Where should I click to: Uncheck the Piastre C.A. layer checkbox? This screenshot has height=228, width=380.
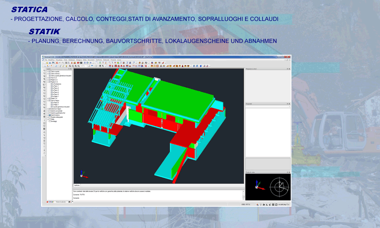pos(50,82)
